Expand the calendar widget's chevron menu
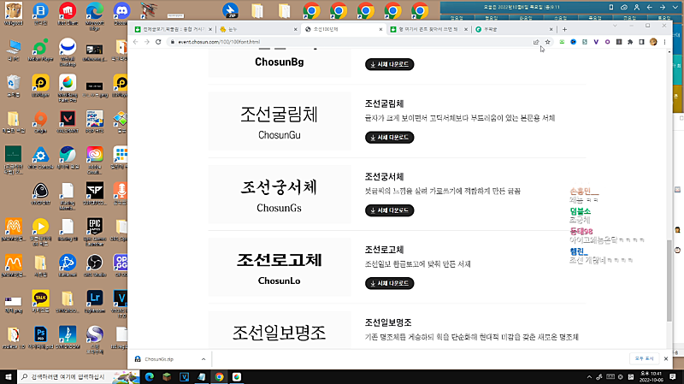This screenshot has width=684, height=384. click(x=675, y=7)
